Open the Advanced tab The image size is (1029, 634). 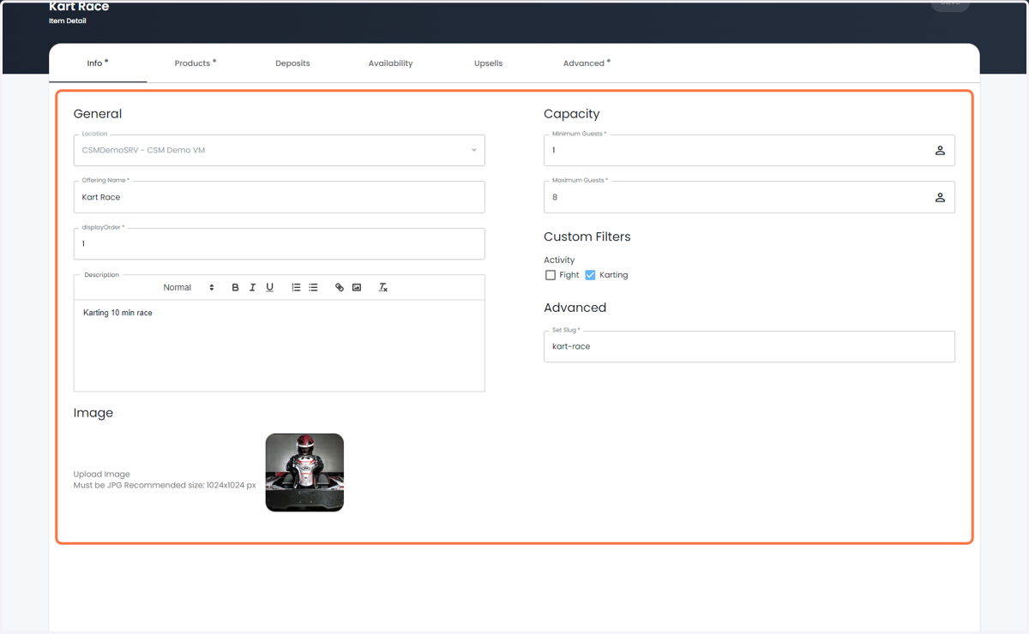point(587,63)
